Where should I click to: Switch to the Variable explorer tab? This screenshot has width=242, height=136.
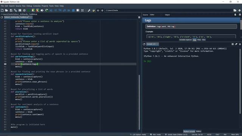pyautogui.click(x=185, y=40)
